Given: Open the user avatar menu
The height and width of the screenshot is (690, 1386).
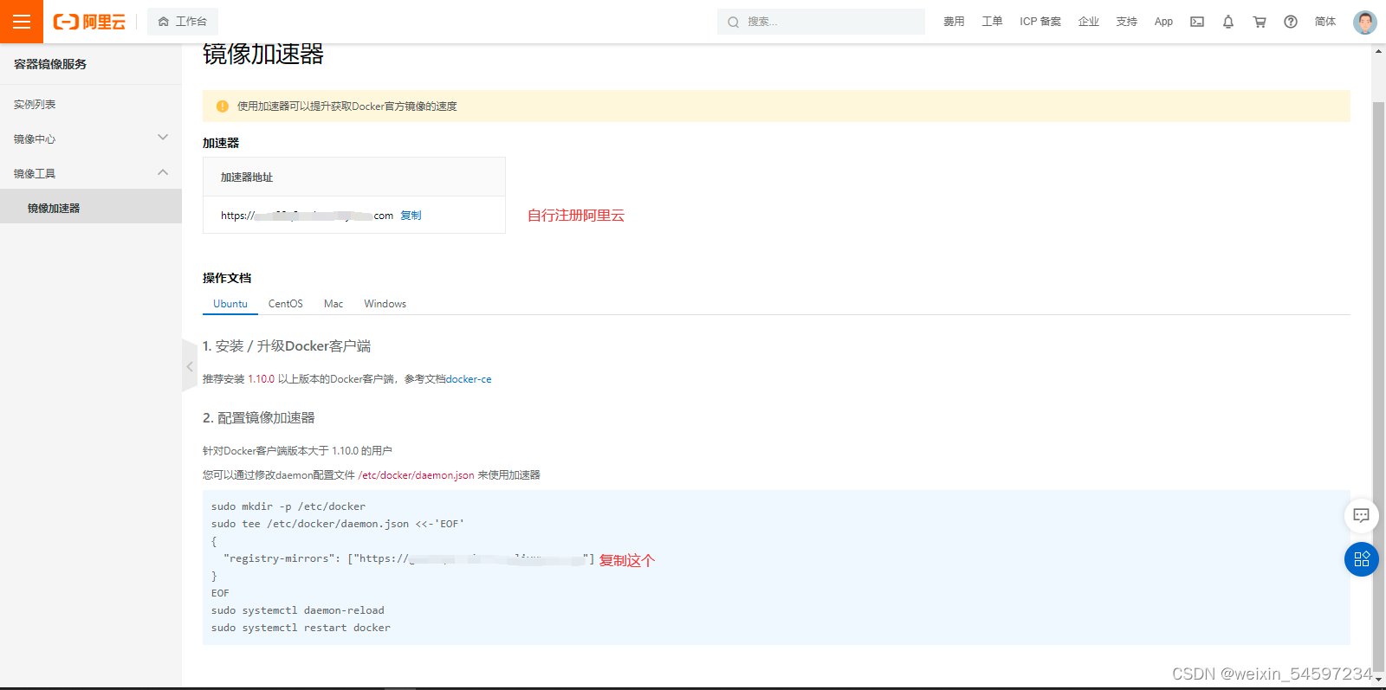Looking at the screenshot, I should point(1365,22).
